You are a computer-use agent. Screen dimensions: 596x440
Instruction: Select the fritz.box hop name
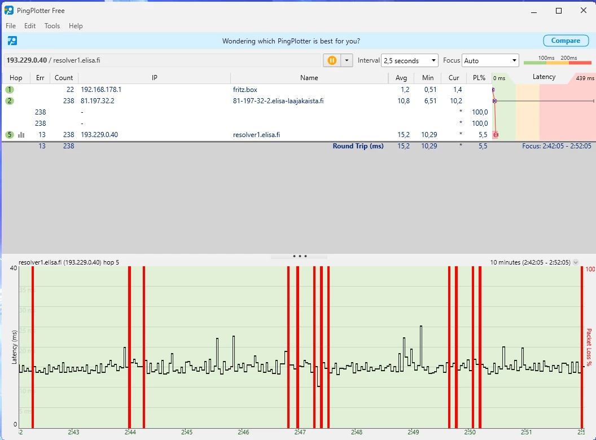(x=245, y=90)
